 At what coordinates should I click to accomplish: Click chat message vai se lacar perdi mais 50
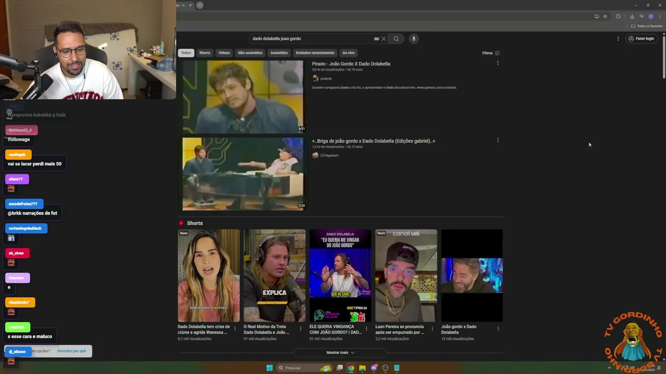(x=34, y=164)
